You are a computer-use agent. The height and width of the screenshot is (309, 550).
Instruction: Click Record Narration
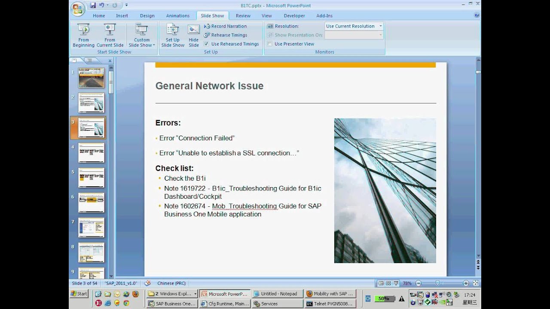pos(226,26)
